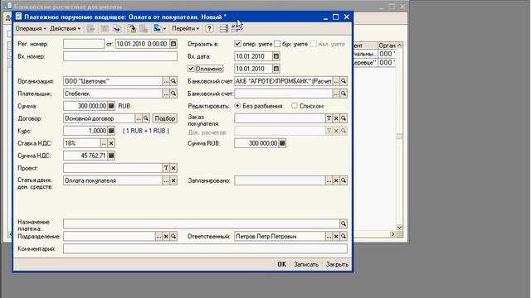Open calendar beside the Оплачено date

[276, 69]
